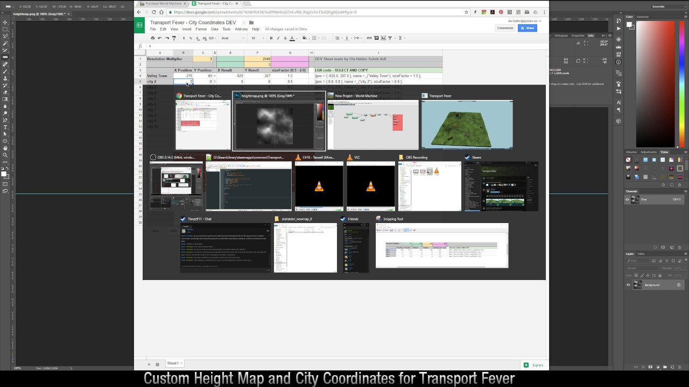
Task: Select the Clone Stamp tool
Action: click(5, 78)
